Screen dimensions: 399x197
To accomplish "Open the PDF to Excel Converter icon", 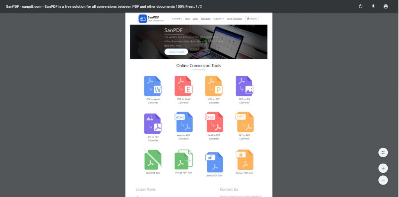I will (183, 86).
